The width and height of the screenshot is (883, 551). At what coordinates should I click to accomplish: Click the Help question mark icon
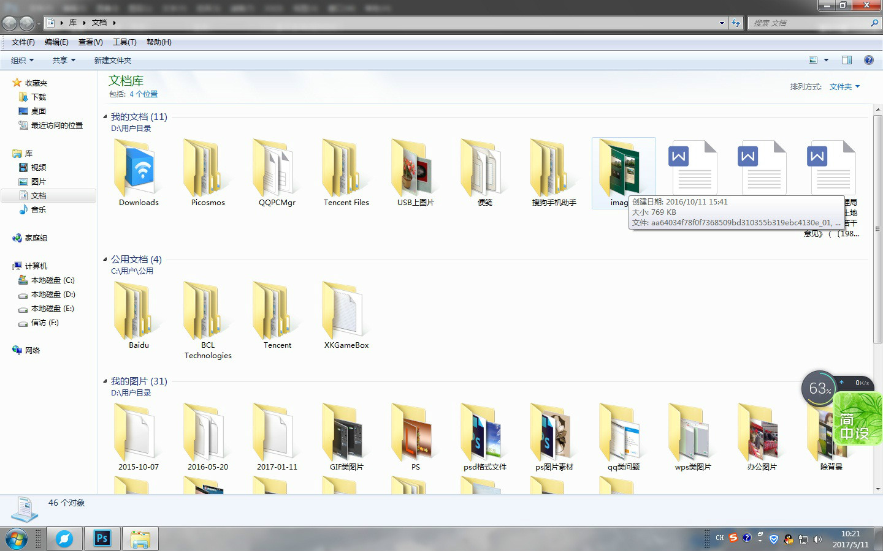pos(868,60)
